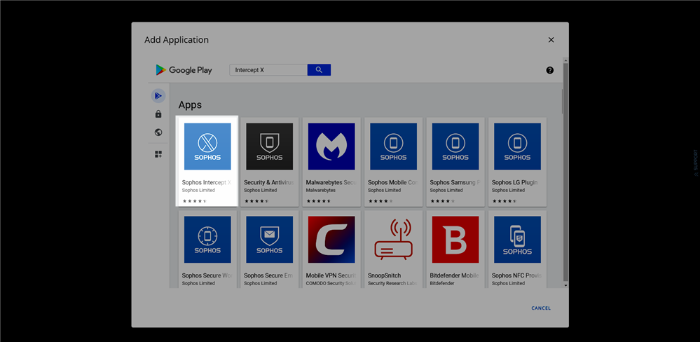
Task: Click the star rating under Malwarebytes
Action: point(319,201)
